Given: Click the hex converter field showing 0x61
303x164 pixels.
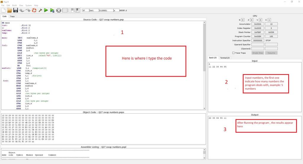Looking at the screenshot, I should pos(94,10).
